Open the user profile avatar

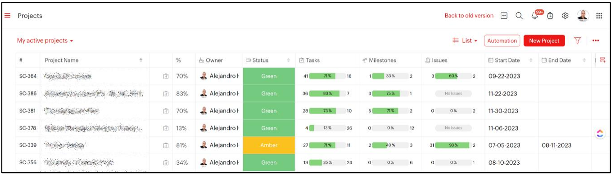click(583, 16)
